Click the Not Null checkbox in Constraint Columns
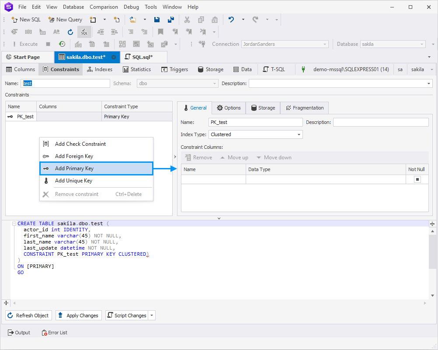The image size is (438, 350). [x=417, y=179]
